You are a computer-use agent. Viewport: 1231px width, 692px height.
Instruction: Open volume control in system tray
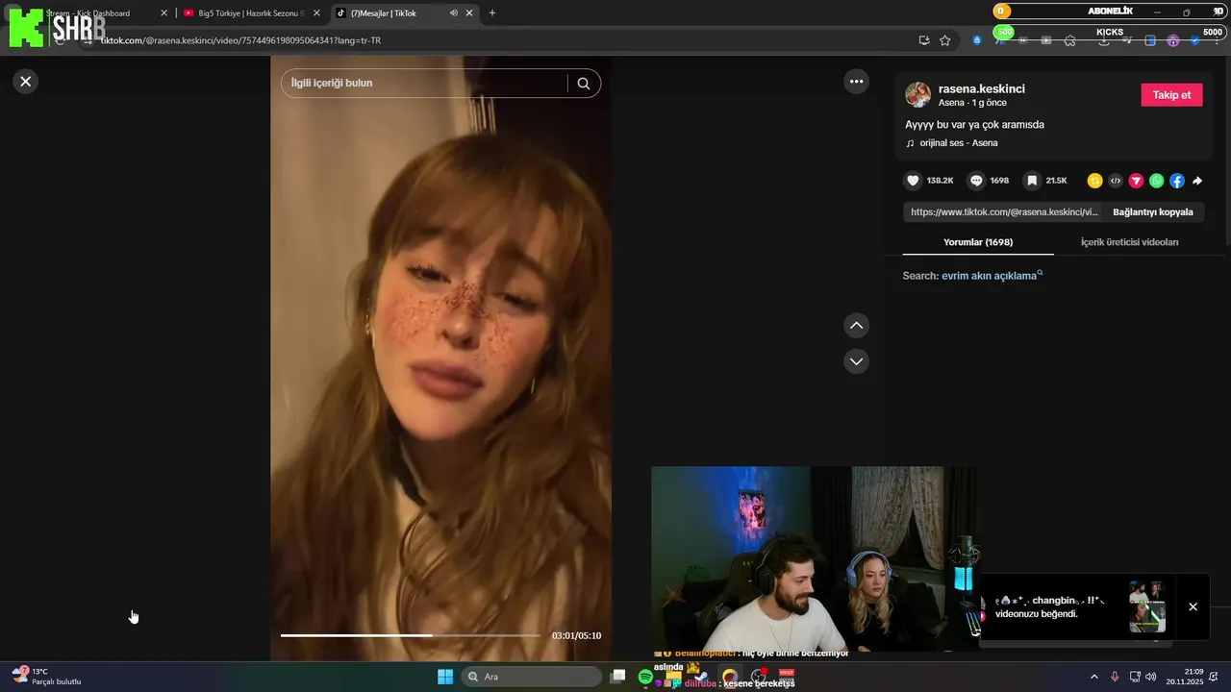[x=1151, y=677]
